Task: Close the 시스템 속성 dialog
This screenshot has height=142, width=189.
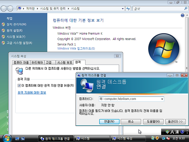Action: pos(117,56)
